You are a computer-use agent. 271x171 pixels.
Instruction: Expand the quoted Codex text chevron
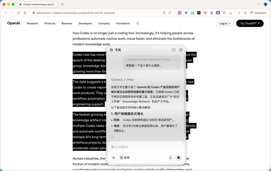(176, 60)
